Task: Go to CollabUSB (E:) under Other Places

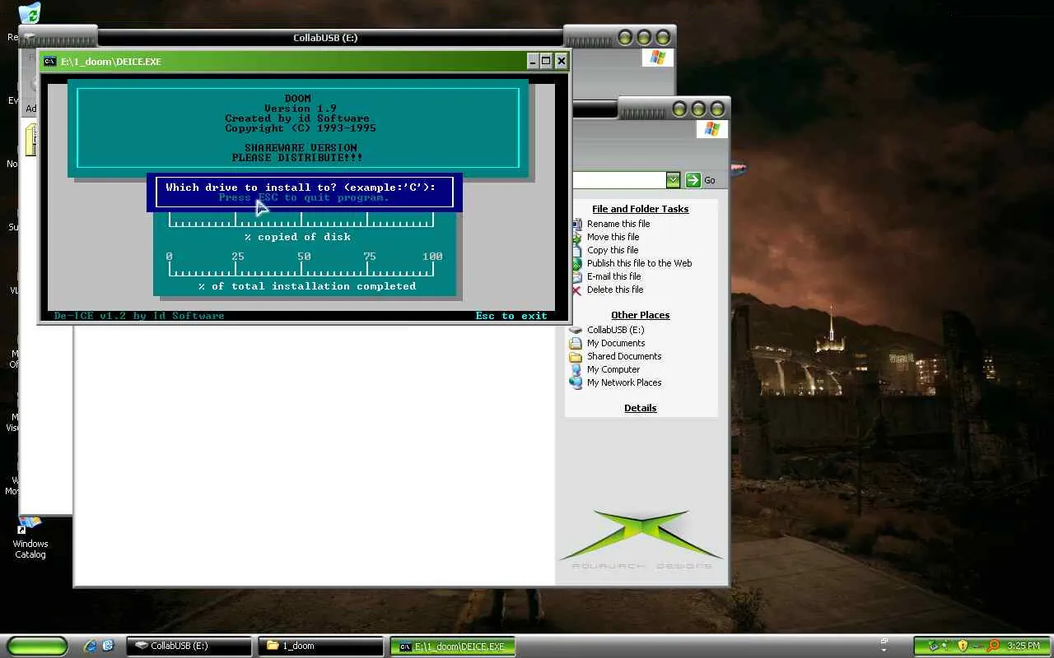Action: click(616, 330)
